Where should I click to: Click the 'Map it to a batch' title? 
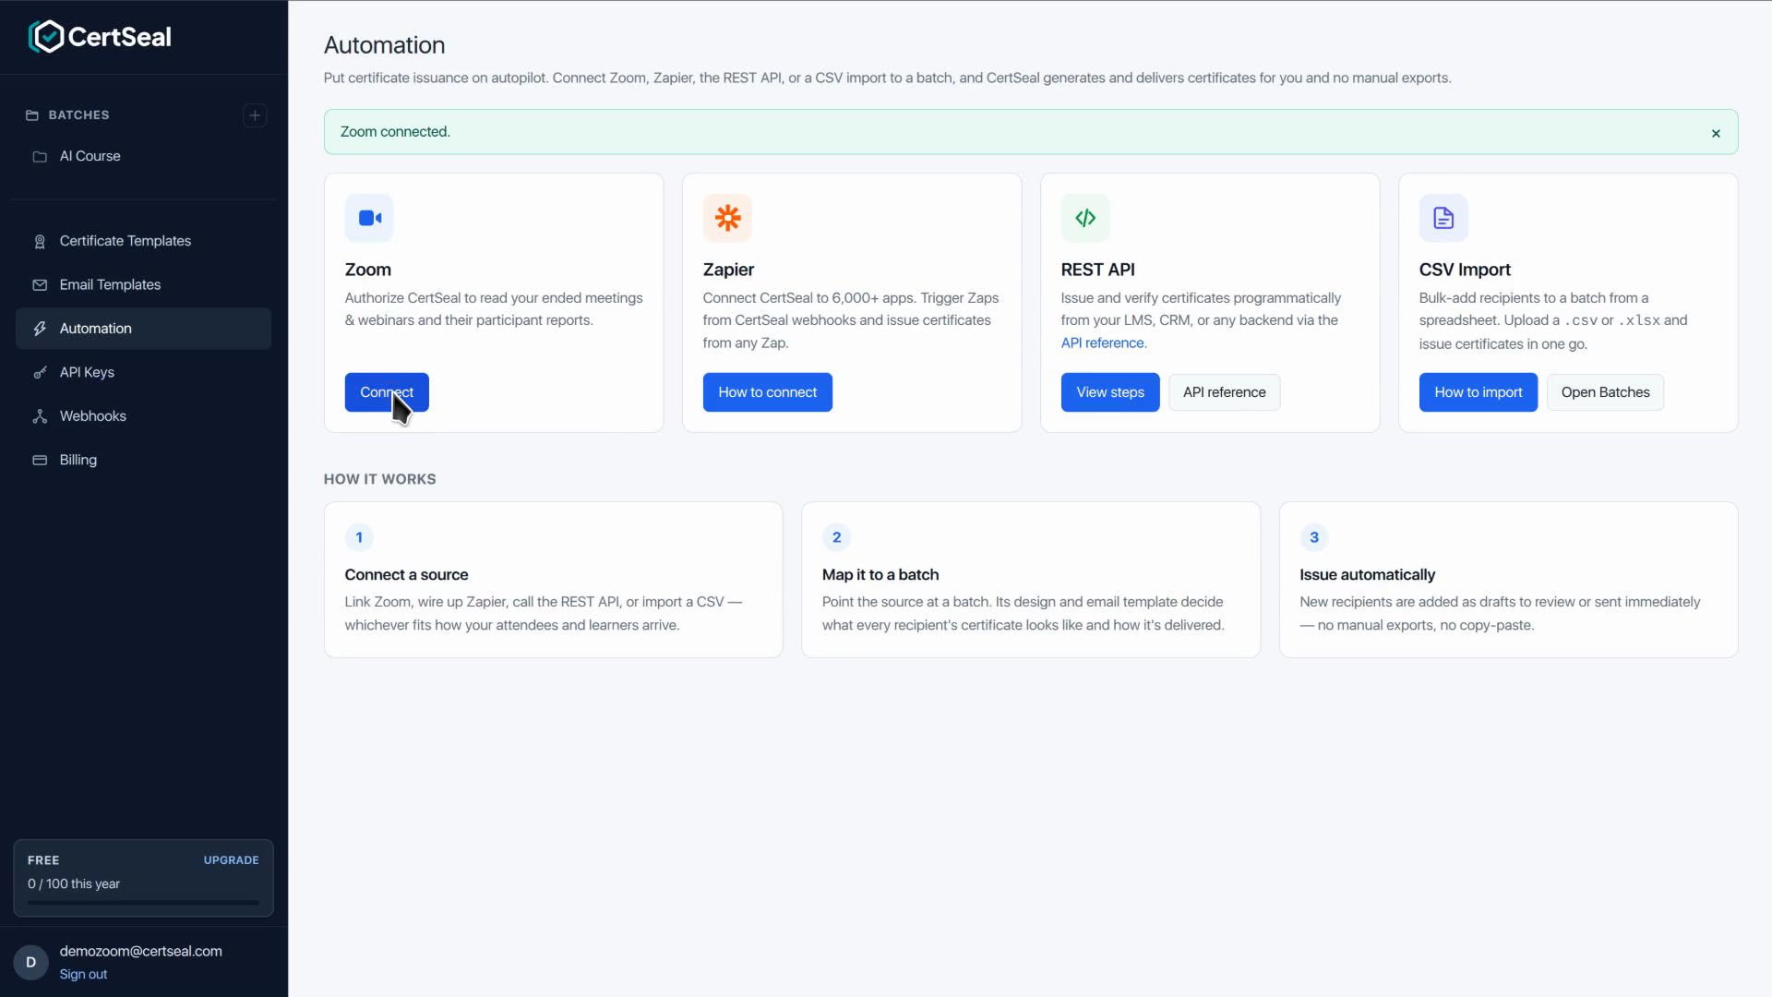click(x=880, y=575)
